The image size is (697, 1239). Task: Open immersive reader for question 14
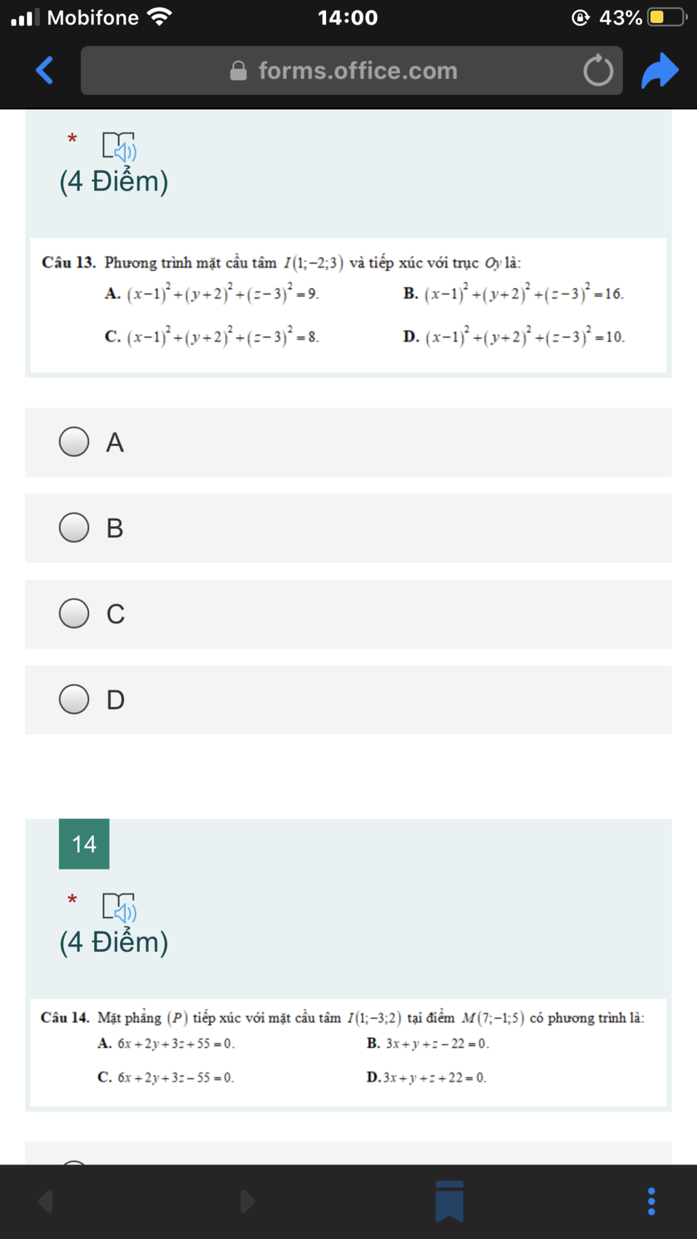point(119,907)
